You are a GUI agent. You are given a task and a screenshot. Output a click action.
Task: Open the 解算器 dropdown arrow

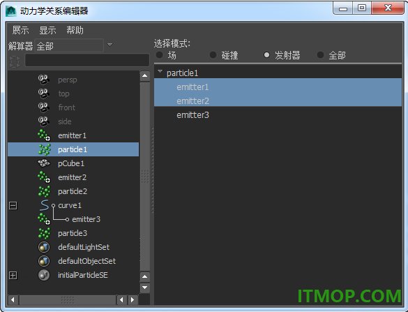coord(109,45)
